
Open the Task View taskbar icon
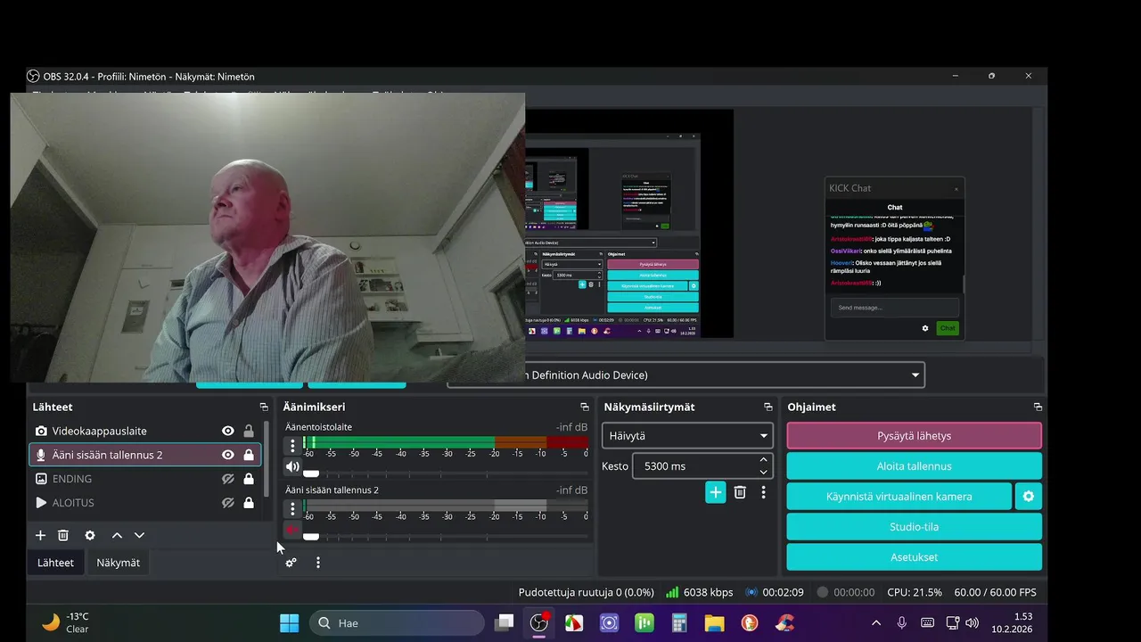[505, 622]
